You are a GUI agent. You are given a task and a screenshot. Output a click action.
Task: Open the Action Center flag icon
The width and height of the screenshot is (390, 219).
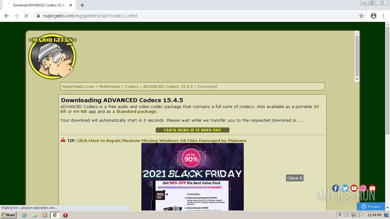tap(361, 215)
